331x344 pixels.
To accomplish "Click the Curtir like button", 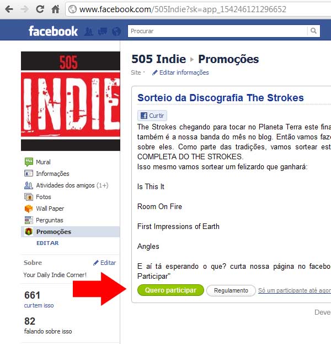I will pos(152,116).
